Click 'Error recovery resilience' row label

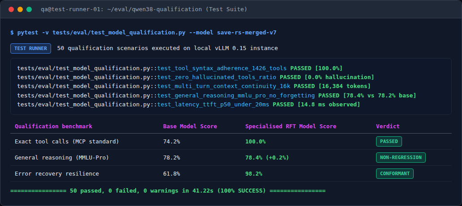(x=57, y=174)
